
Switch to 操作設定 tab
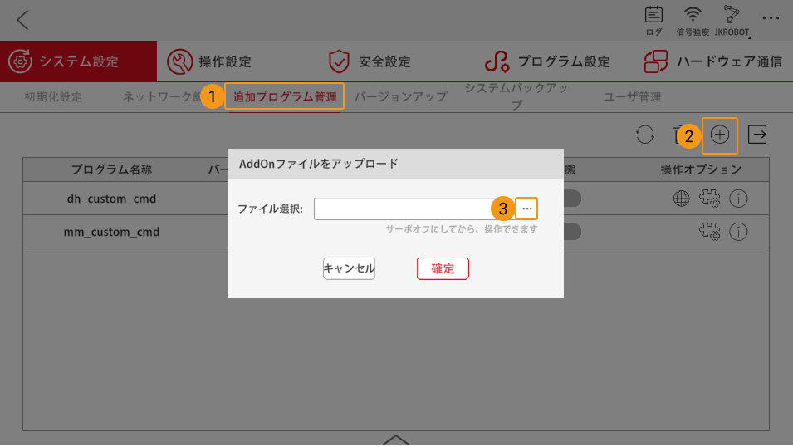click(209, 61)
